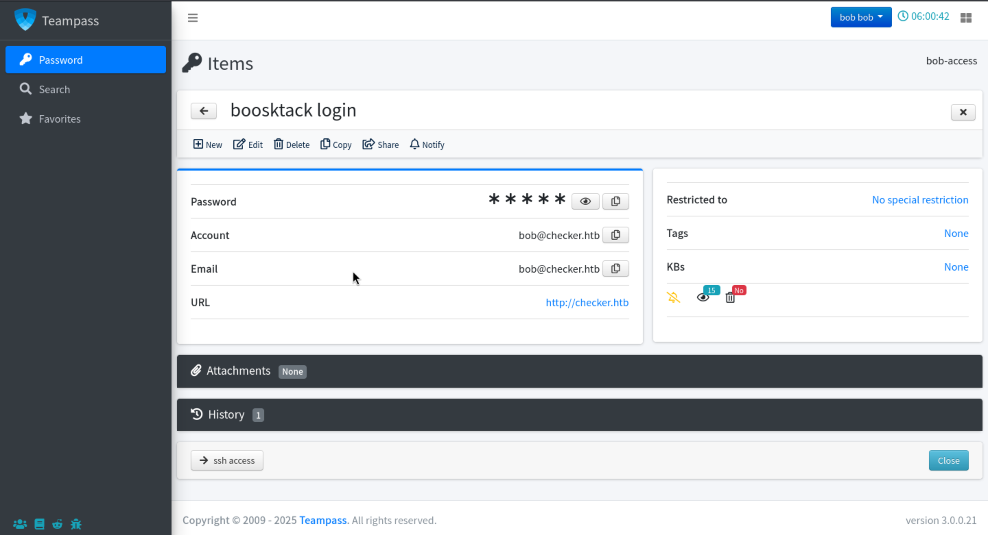
Task: Click the back arrow button
Action: click(204, 111)
